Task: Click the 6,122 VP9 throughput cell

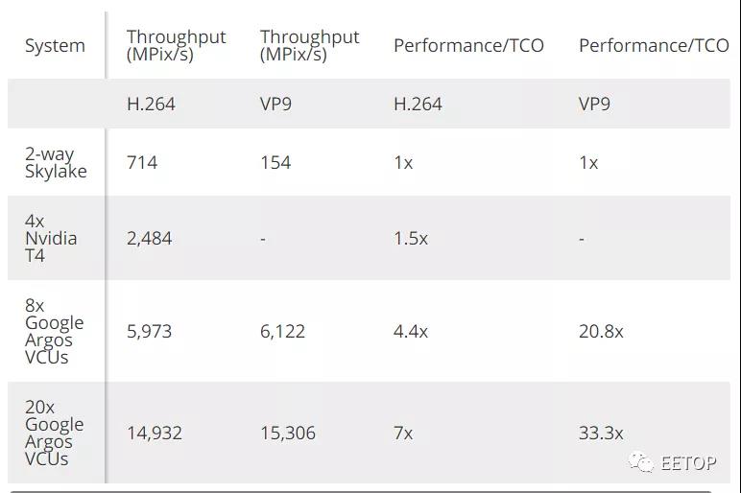Action: coord(282,331)
